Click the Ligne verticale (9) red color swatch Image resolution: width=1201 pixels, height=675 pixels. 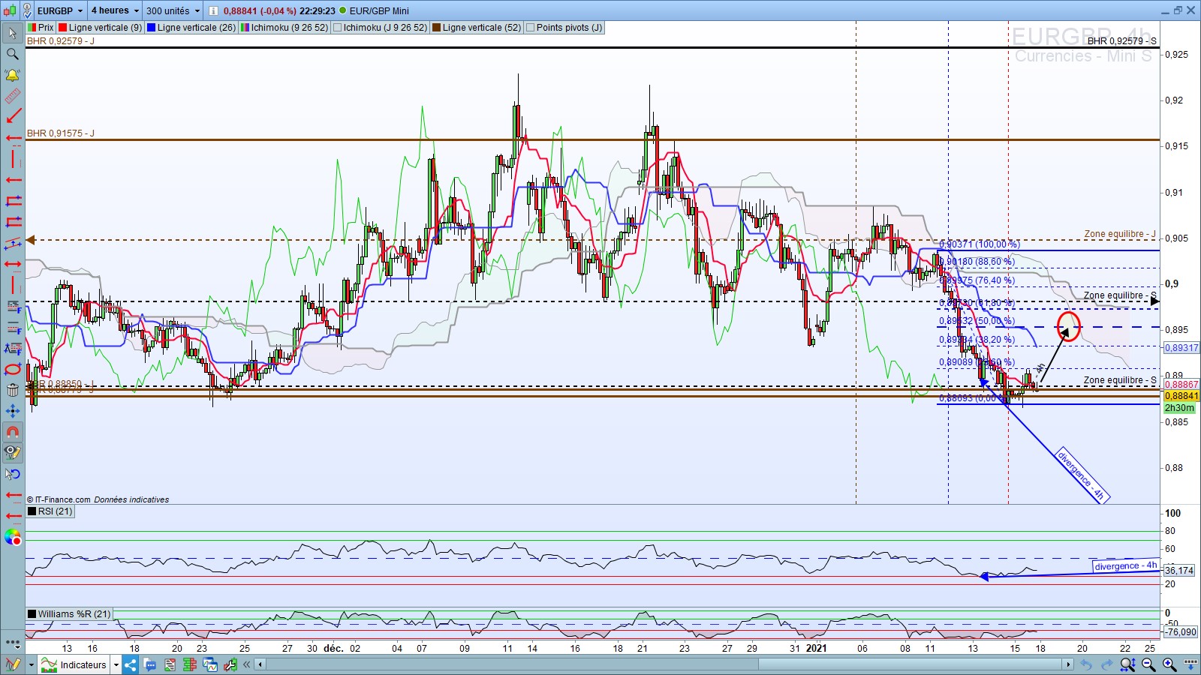[x=63, y=28]
